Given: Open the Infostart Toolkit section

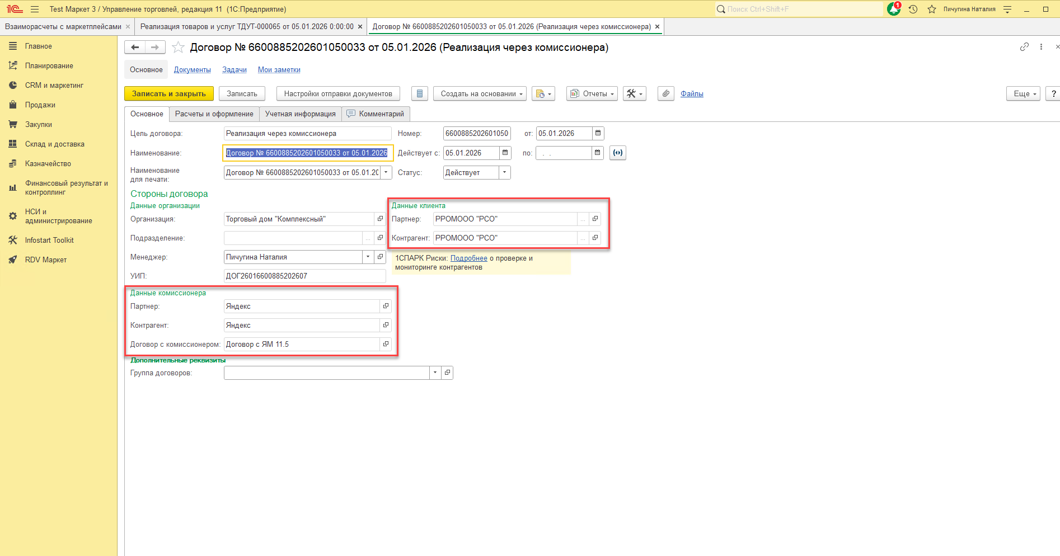Looking at the screenshot, I should coord(49,240).
